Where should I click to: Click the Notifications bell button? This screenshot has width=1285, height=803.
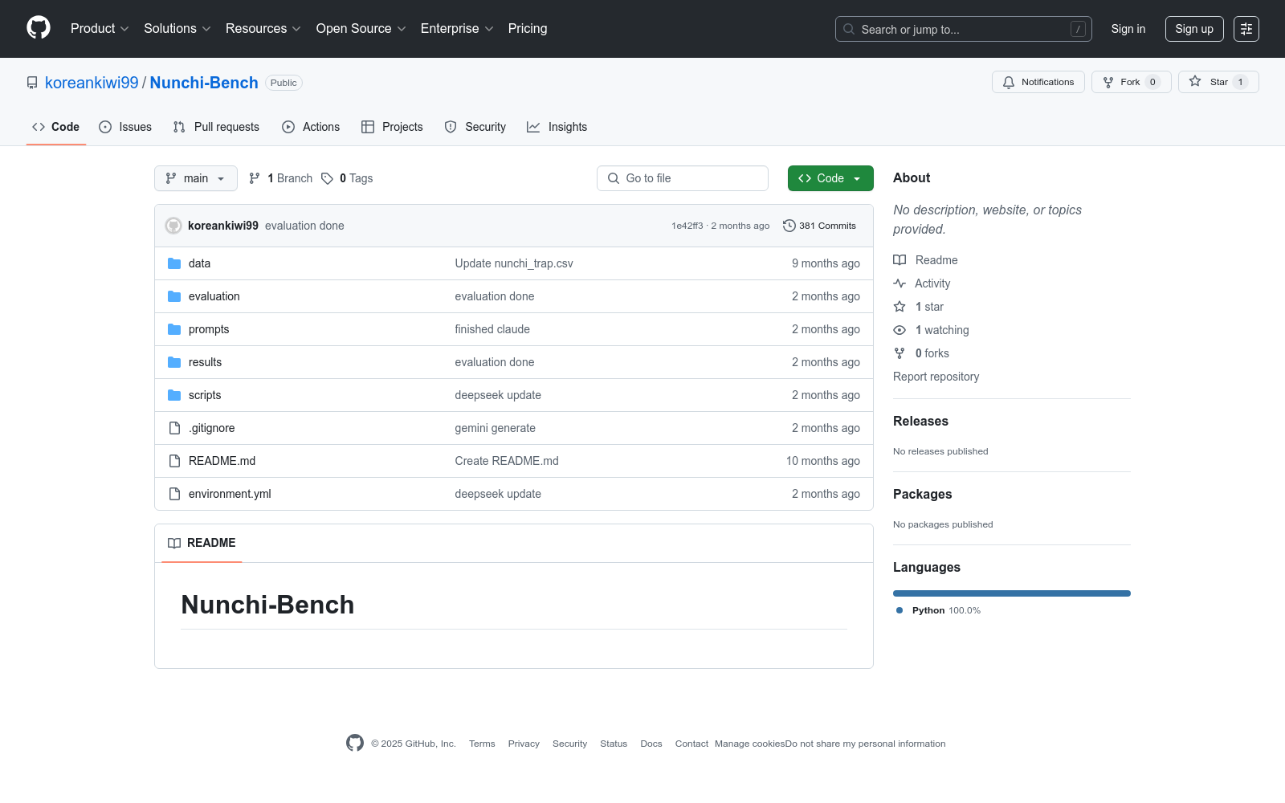(x=1038, y=82)
